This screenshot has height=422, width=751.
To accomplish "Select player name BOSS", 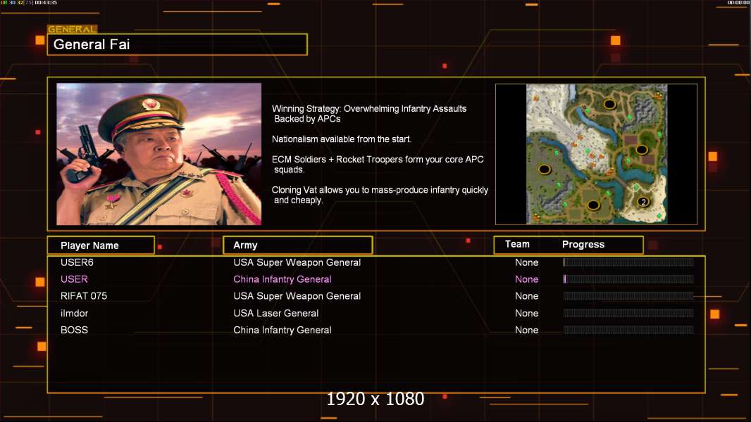I will (74, 330).
